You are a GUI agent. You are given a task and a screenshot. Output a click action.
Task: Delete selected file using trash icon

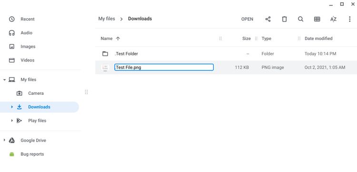tap(284, 19)
